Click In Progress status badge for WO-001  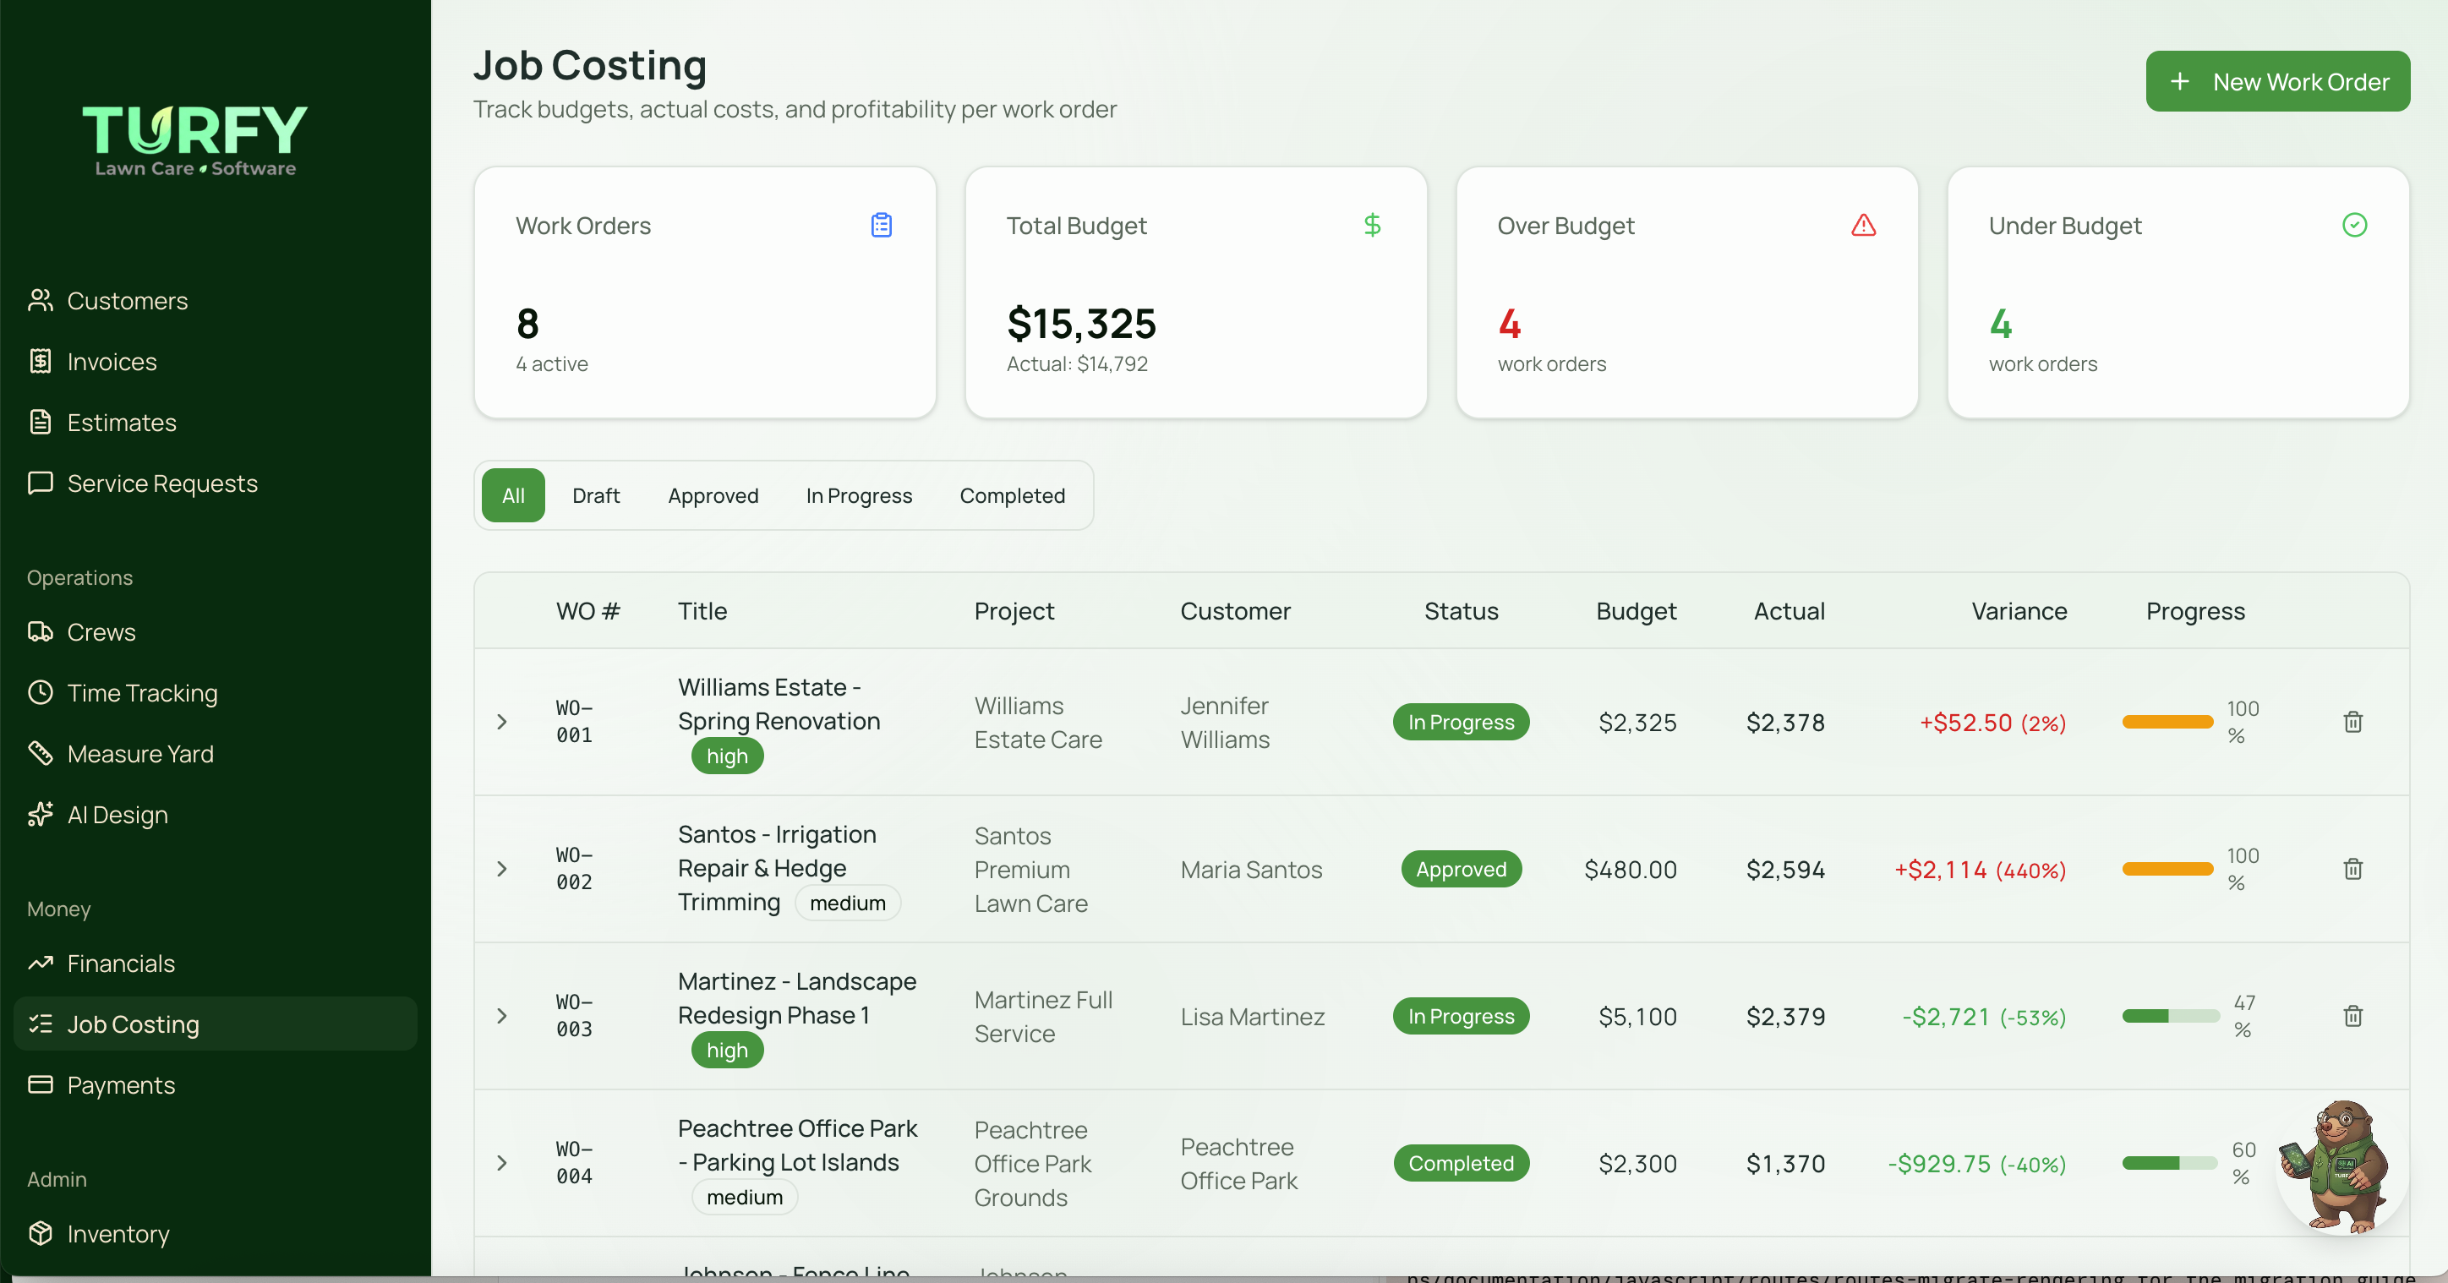(1461, 723)
